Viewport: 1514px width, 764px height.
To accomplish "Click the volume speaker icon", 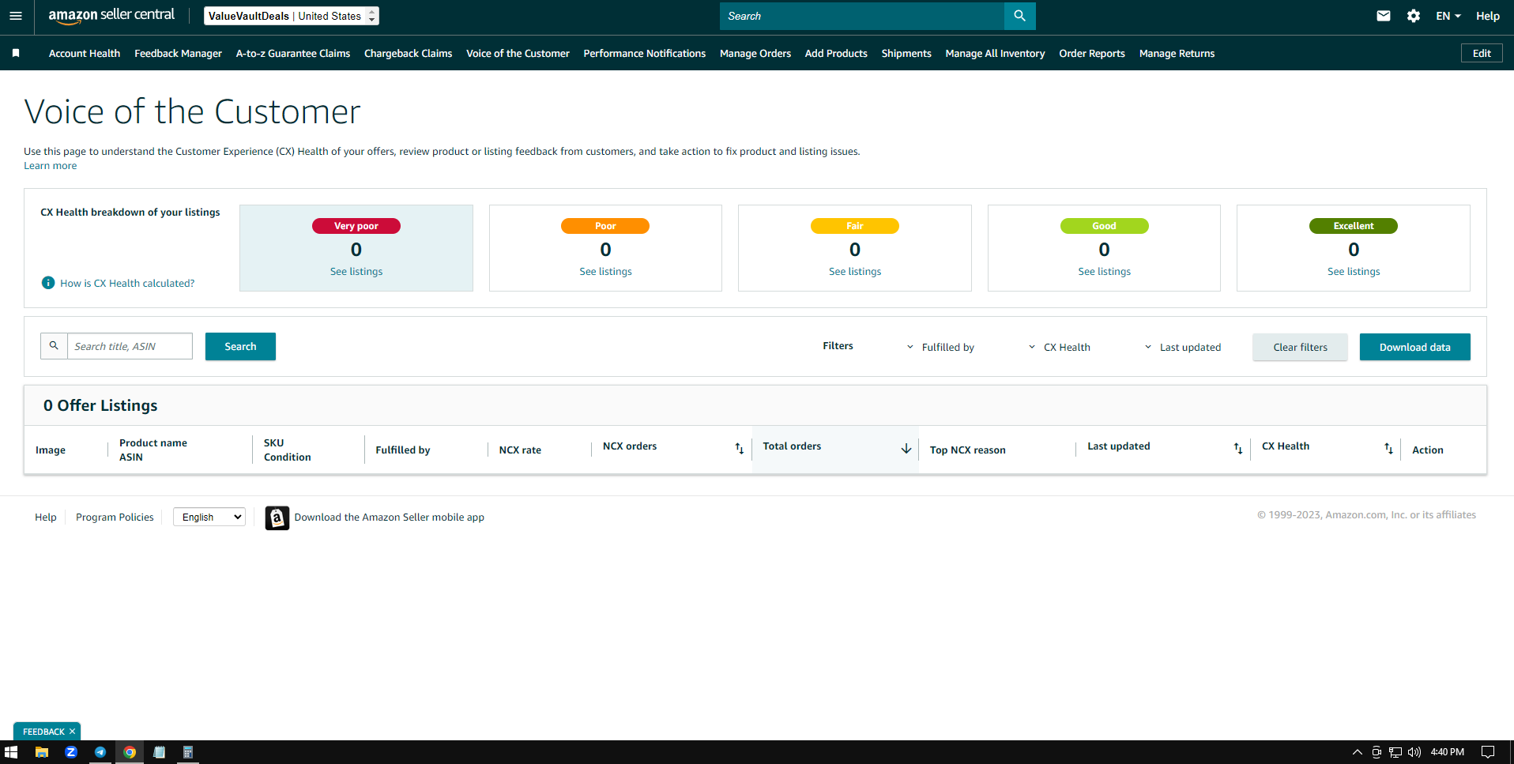I will [1414, 752].
